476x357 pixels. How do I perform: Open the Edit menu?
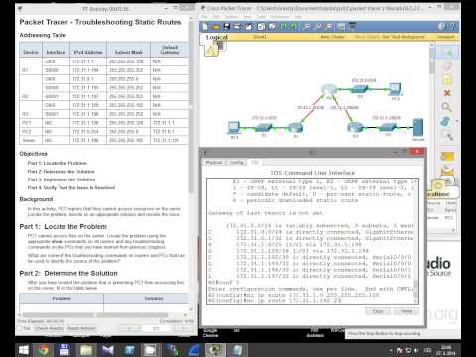tap(216, 17)
